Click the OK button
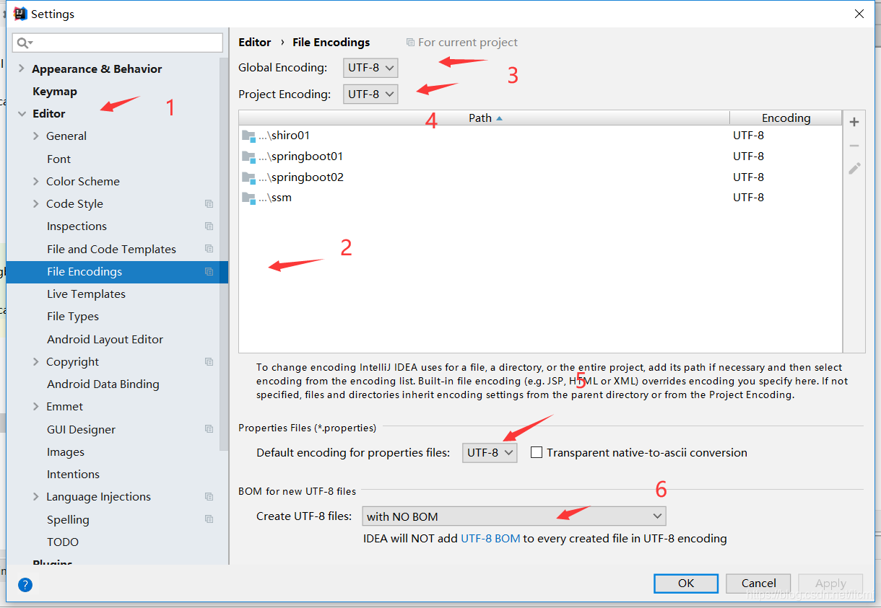Image resolution: width=881 pixels, height=608 pixels. (x=686, y=583)
